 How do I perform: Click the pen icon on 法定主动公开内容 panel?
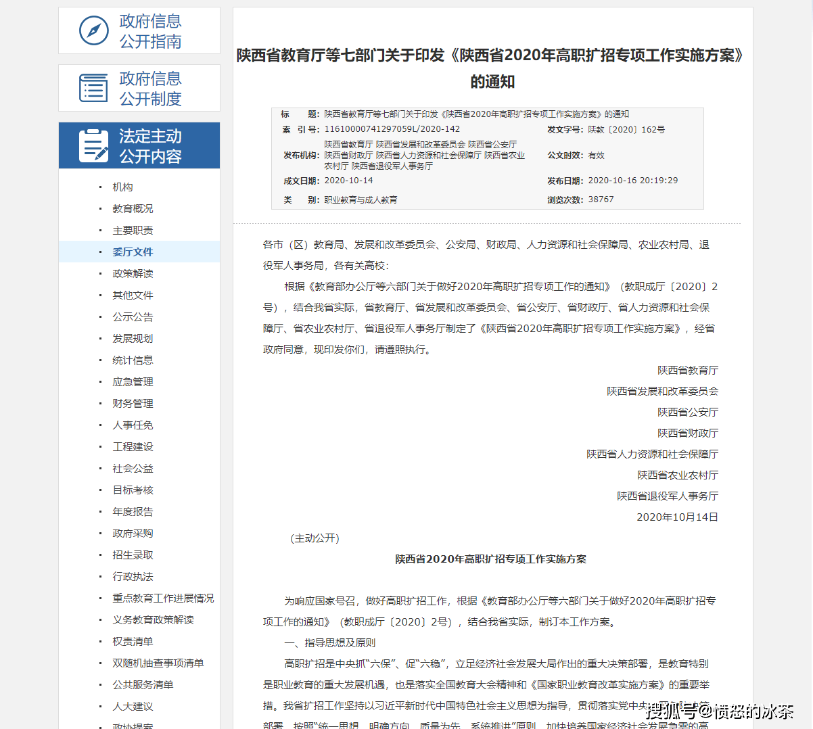click(95, 145)
